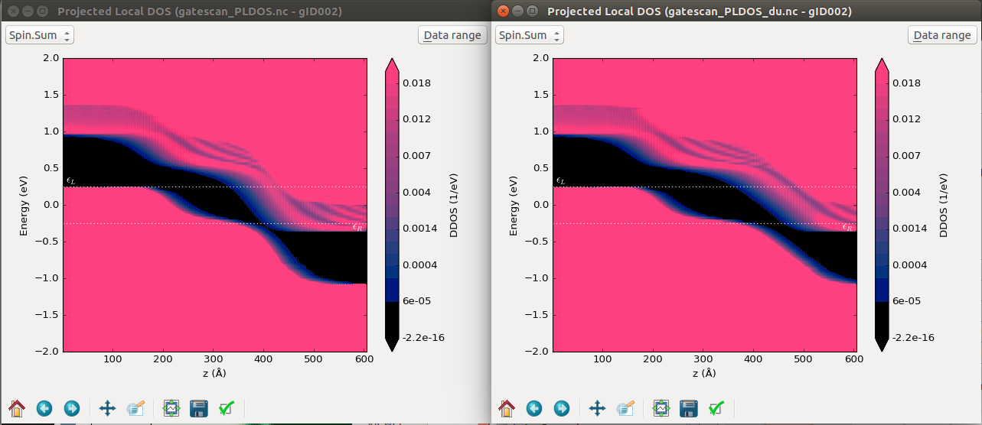Click the ε_R label in right plot

click(x=847, y=226)
